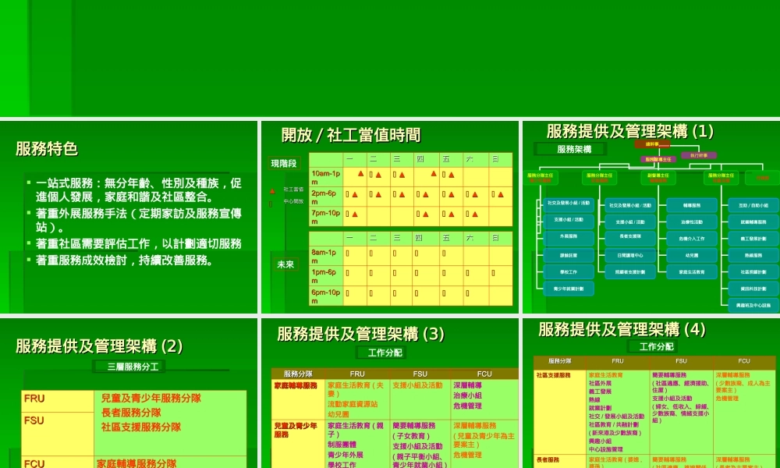Toggle the Saturday 7pm-10pm duty marker
Viewport: 780px width, 468px height.
point(476,214)
